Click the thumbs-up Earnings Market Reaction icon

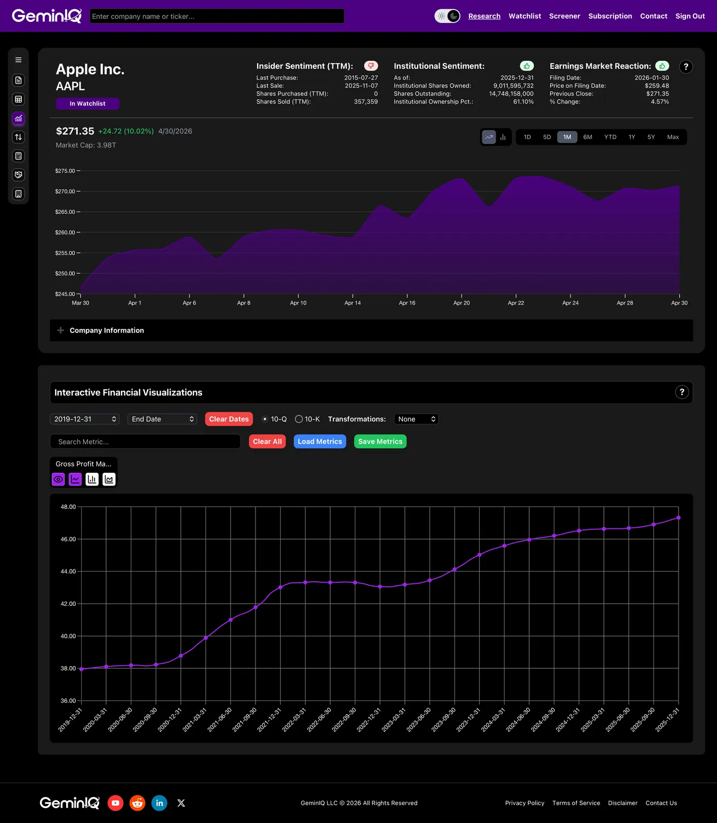click(662, 66)
